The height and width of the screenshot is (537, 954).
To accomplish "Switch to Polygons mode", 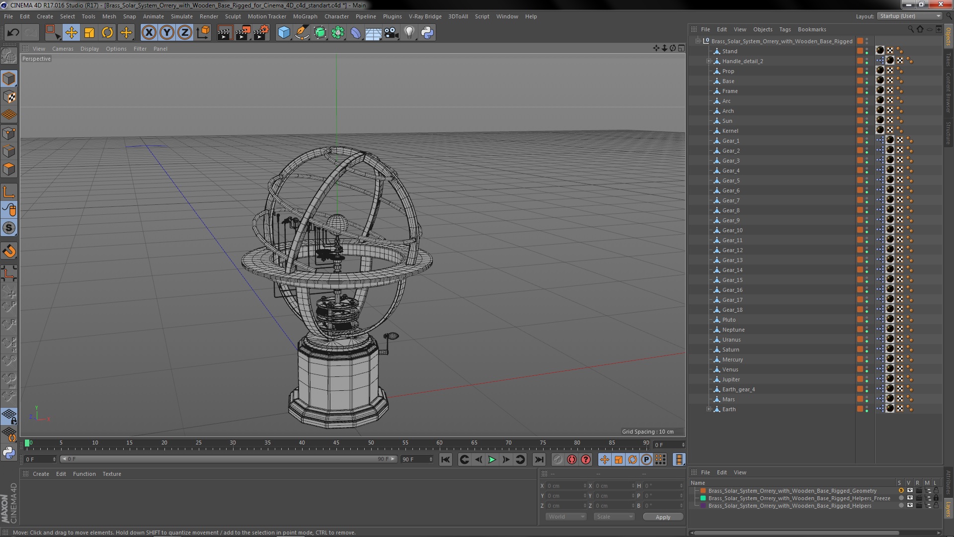I will 9,169.
